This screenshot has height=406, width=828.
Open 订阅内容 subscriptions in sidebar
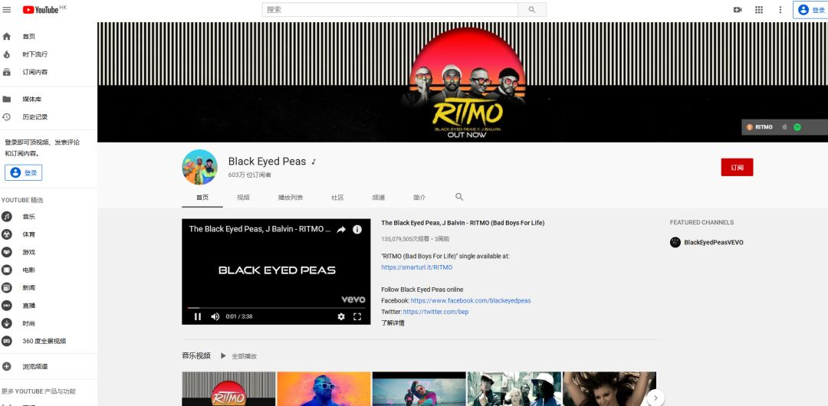click(48, 72)
